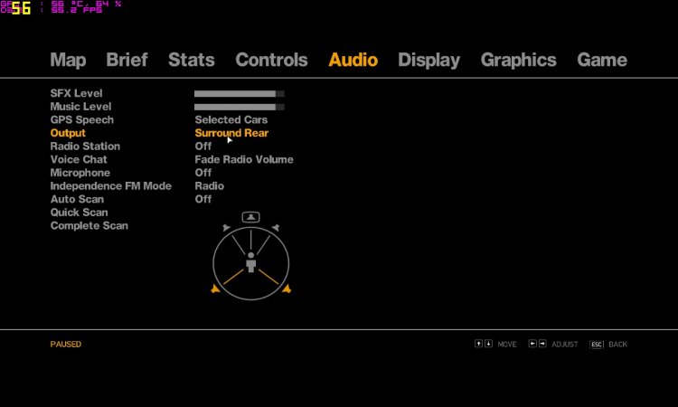The height and width of the screenshot is (407, 678).
Task: Click the listener figure in the speaker circle
Action: pos(251,263)
